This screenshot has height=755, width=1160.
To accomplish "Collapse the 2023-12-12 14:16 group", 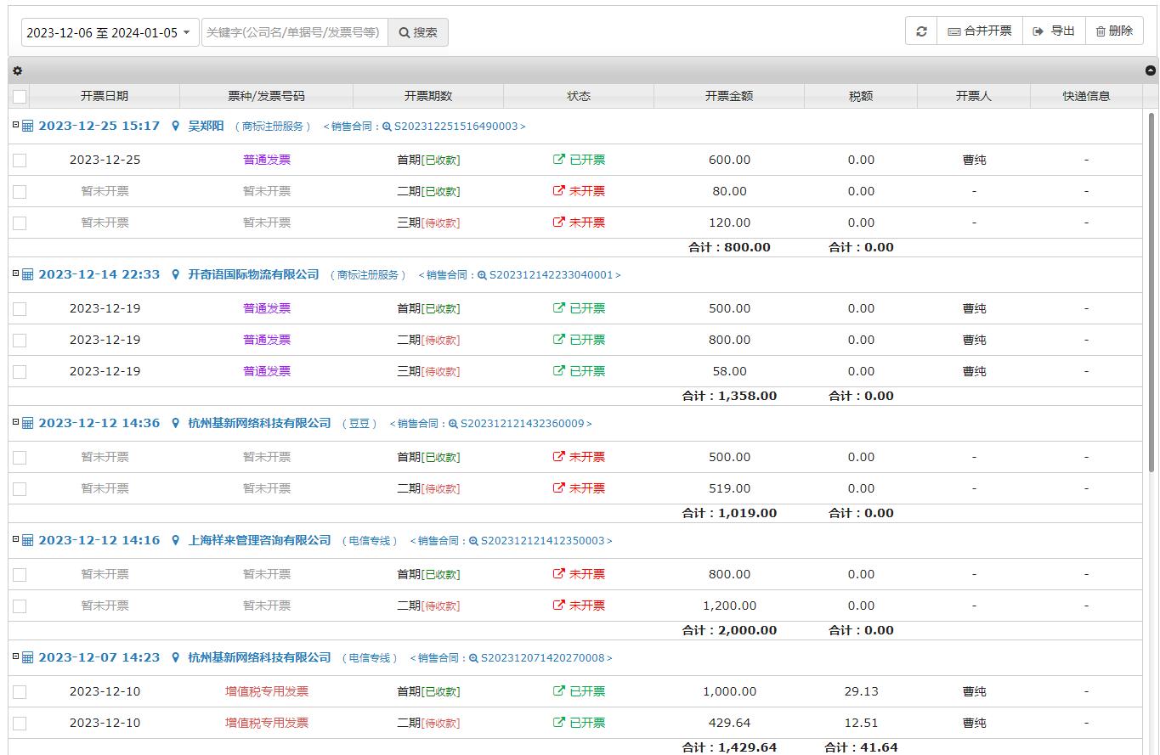I will tap(15, 539).
